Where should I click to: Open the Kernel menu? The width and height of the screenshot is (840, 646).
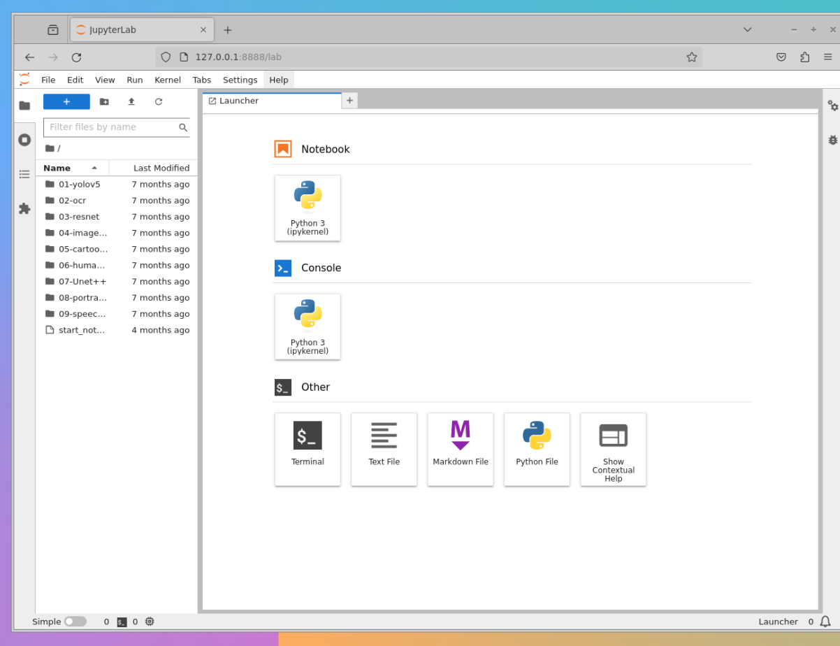click(x=168, y=80)
